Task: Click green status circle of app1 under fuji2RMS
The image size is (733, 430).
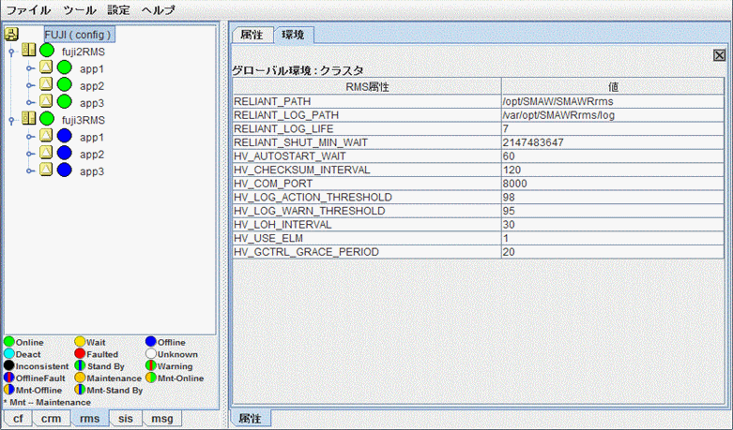Action: [x=65, y=67]
